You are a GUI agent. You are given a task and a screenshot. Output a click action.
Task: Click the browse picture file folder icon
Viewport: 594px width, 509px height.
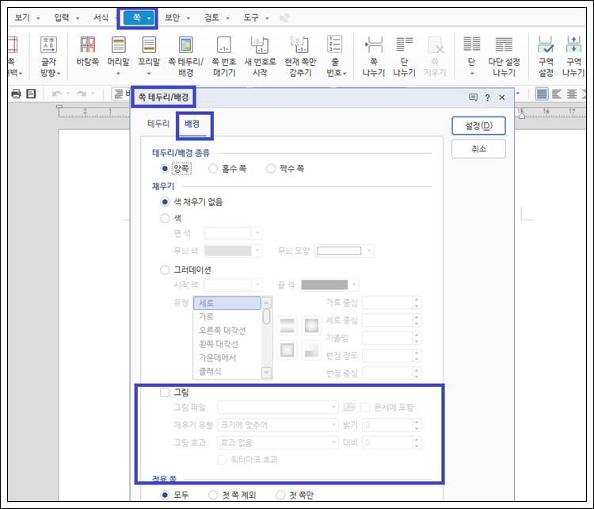click(x=349, y=407)
